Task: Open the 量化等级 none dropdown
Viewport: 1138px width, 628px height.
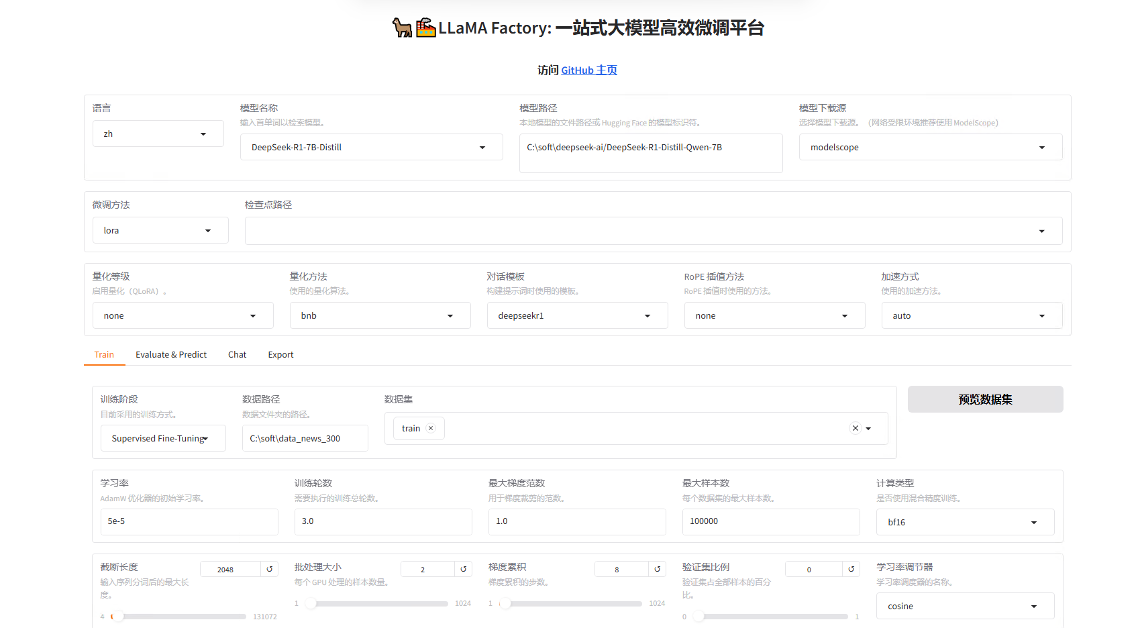Action: (x=183, y=315)
